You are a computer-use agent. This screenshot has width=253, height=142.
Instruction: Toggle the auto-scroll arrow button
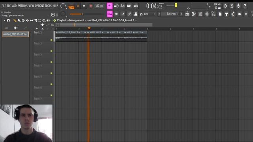(116, 14)
